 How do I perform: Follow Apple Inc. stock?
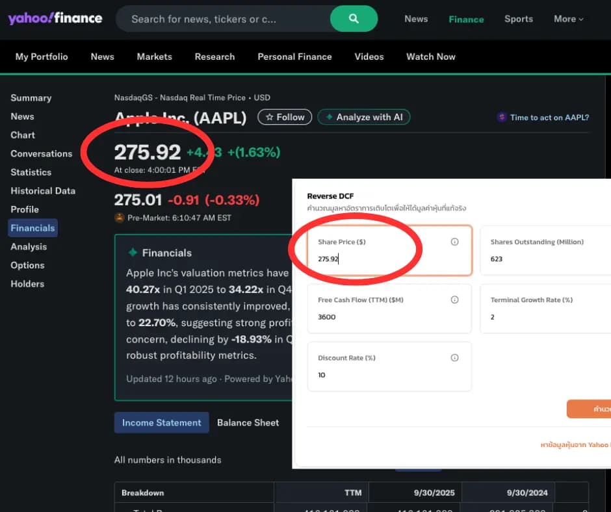(x=285, y=117)
